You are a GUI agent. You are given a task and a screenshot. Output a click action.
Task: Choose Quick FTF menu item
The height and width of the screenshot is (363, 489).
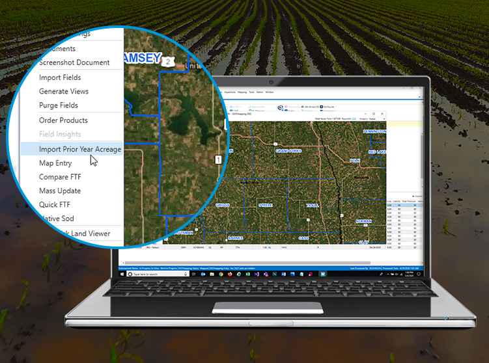(54, 204)
